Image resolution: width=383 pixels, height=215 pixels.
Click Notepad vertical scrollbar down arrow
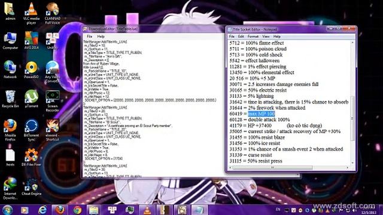tap(352, 163)
